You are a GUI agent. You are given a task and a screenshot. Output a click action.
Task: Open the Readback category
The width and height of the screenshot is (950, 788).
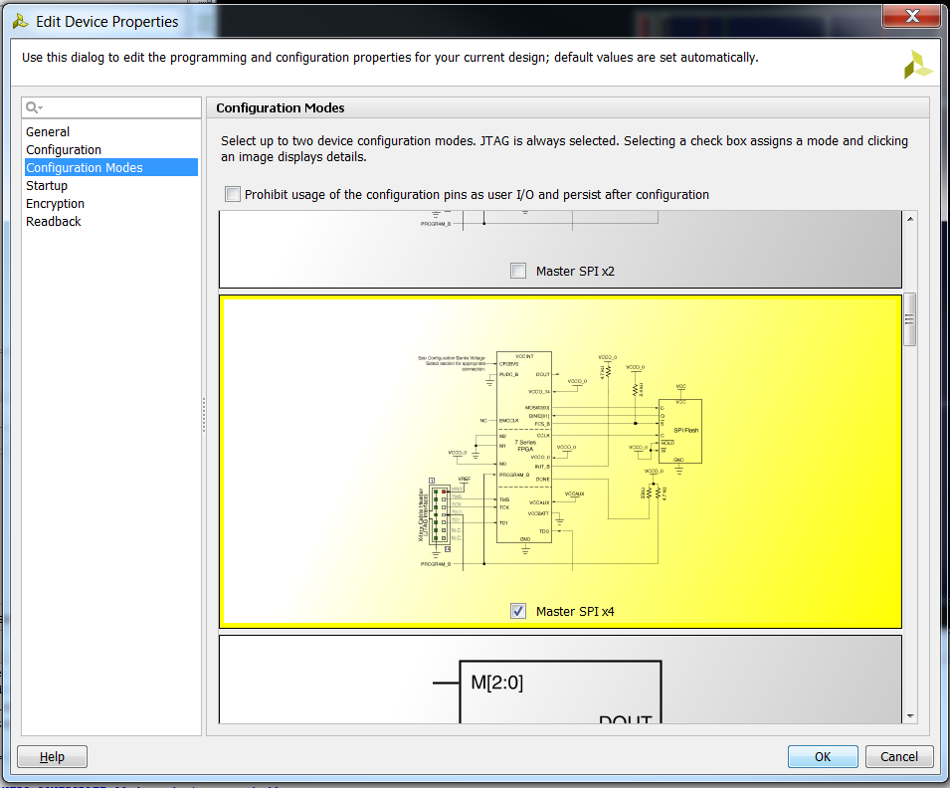[x=54, y=221]
